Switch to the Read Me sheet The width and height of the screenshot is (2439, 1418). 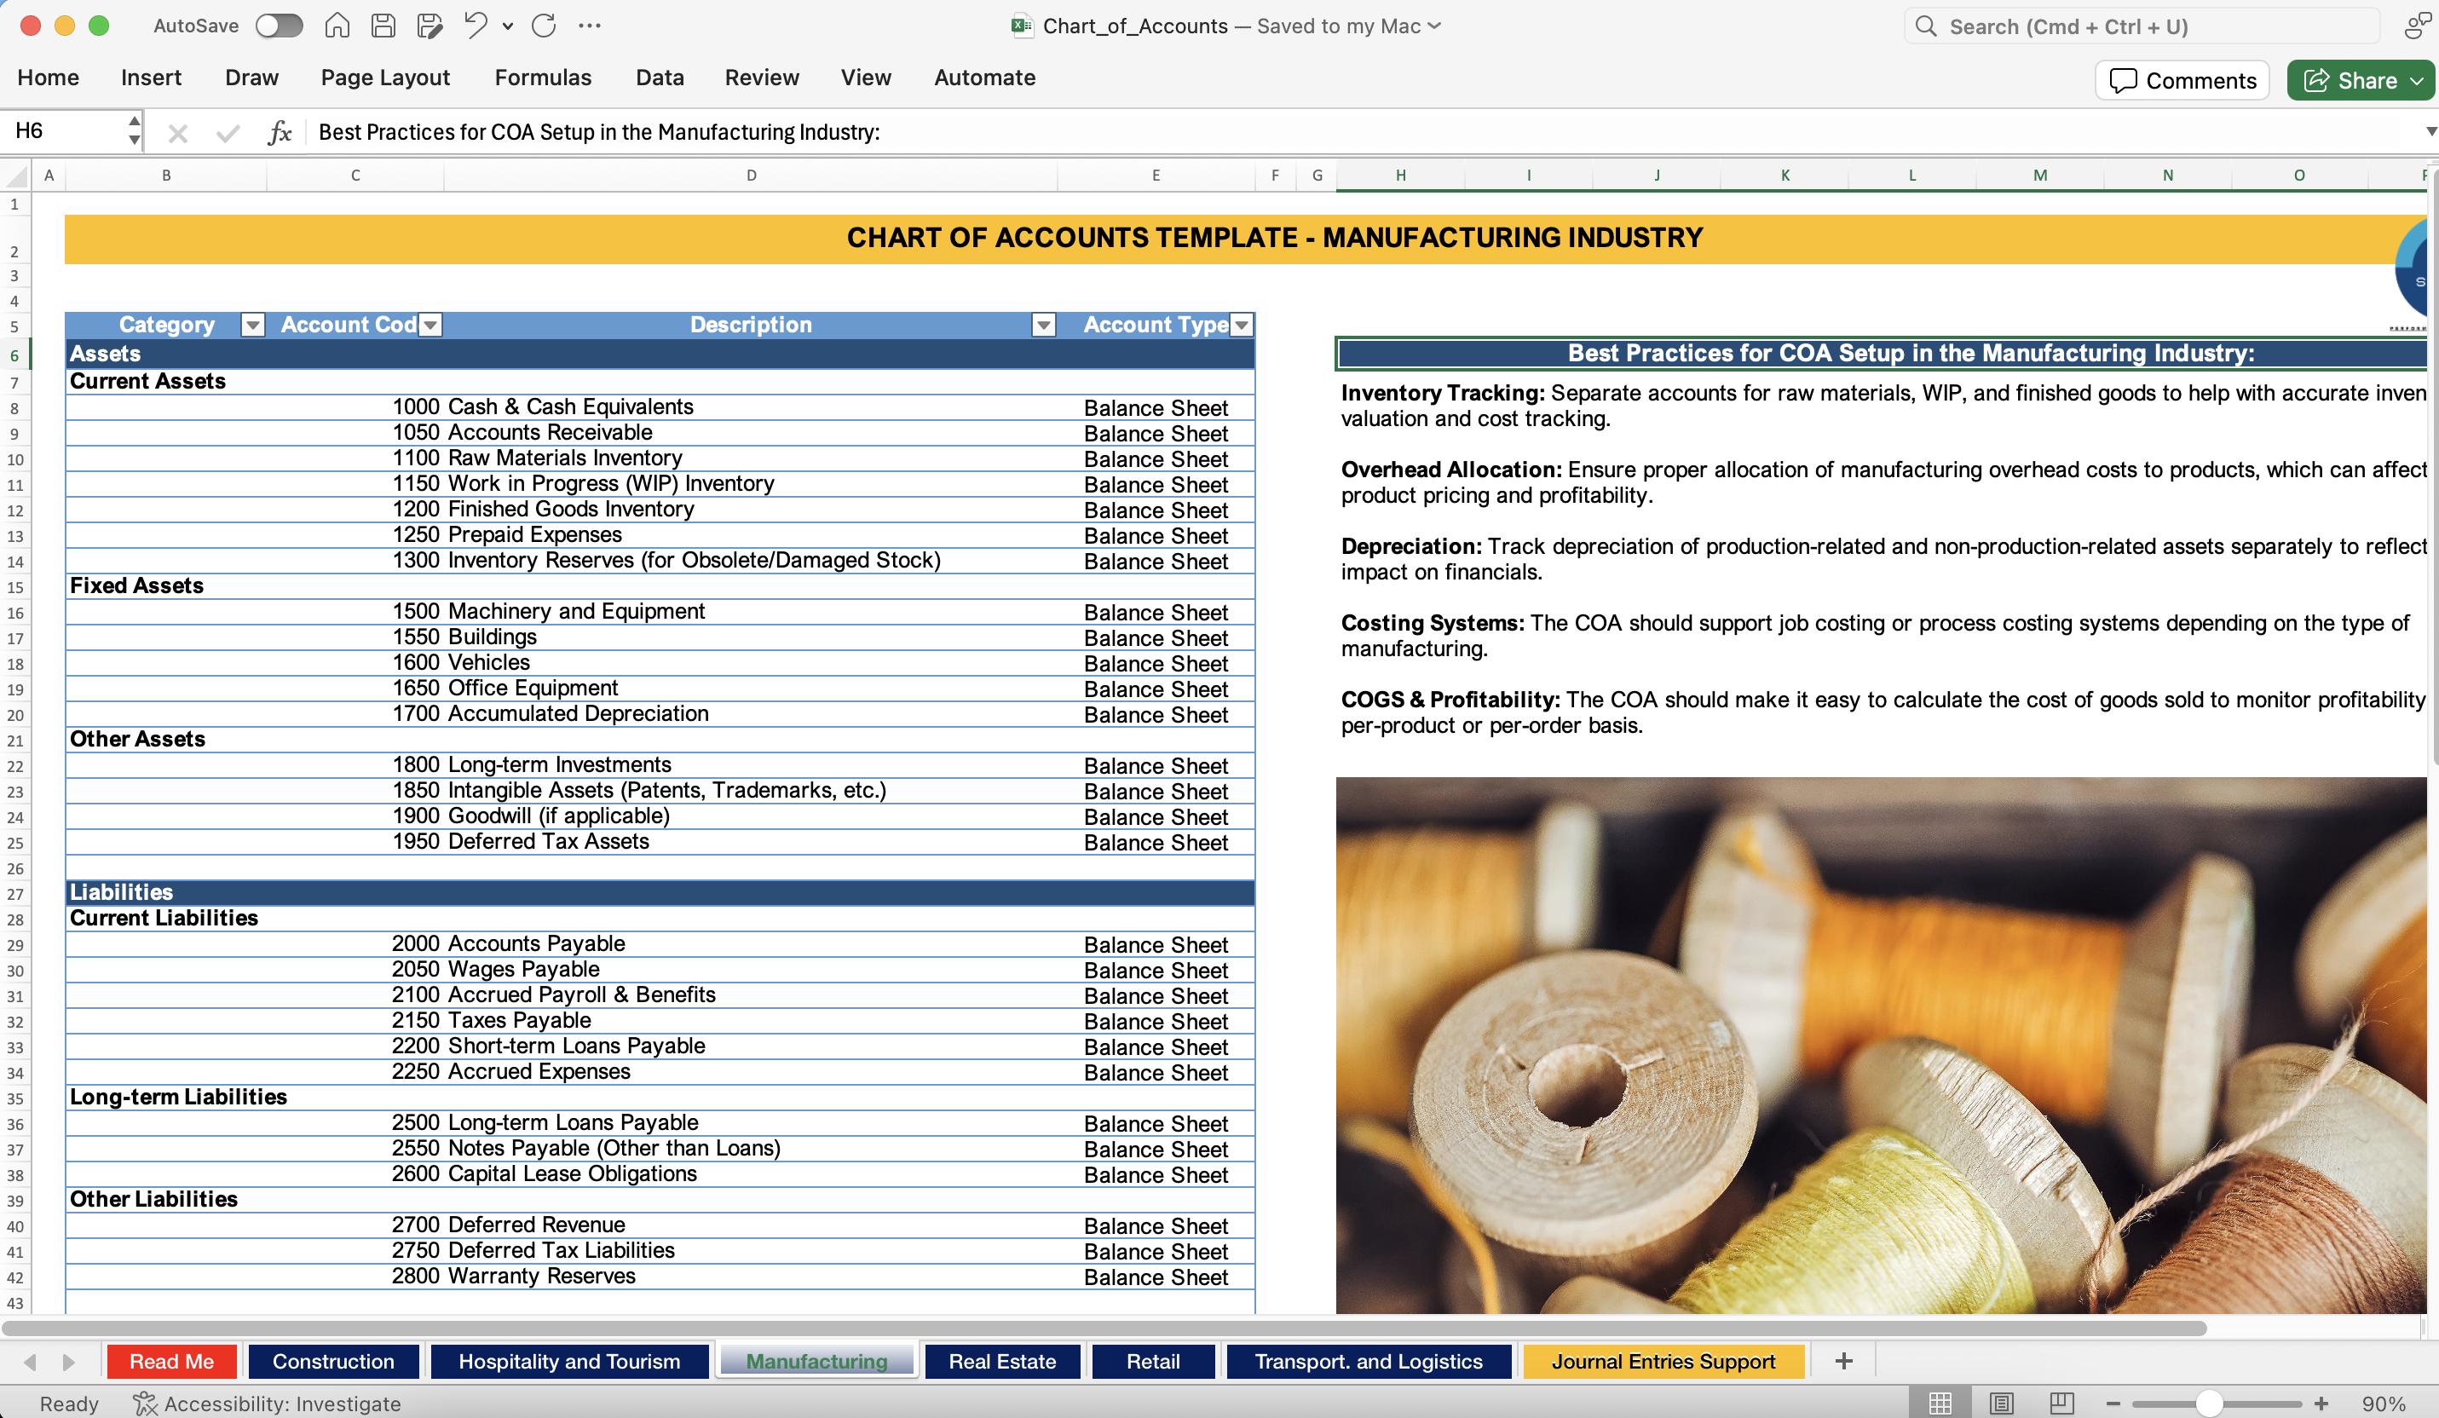171,1361
